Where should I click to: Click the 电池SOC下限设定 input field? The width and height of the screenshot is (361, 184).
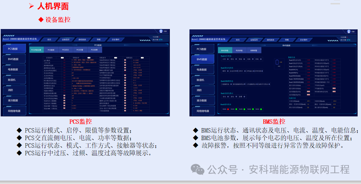[64, 106]
